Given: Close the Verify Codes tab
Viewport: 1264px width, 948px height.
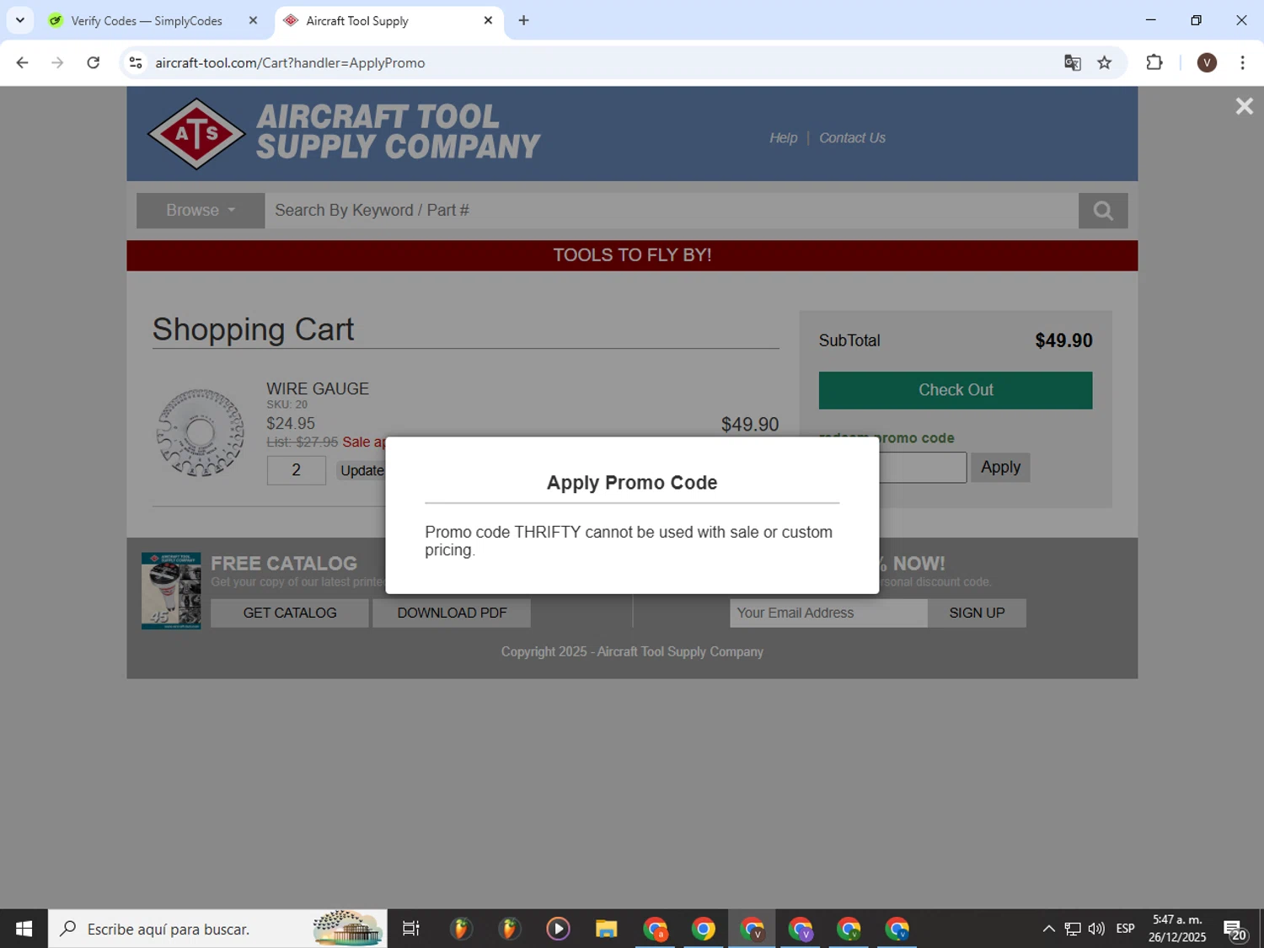Looking at the screenshot, I should (253, 21).
